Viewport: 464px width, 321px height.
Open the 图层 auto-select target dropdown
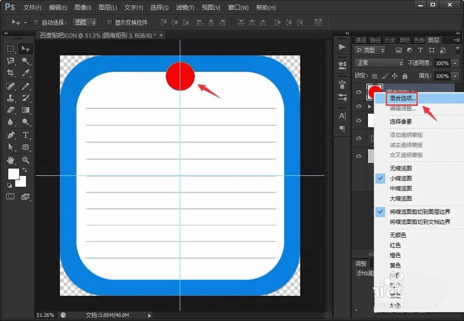tap(85, 22)
